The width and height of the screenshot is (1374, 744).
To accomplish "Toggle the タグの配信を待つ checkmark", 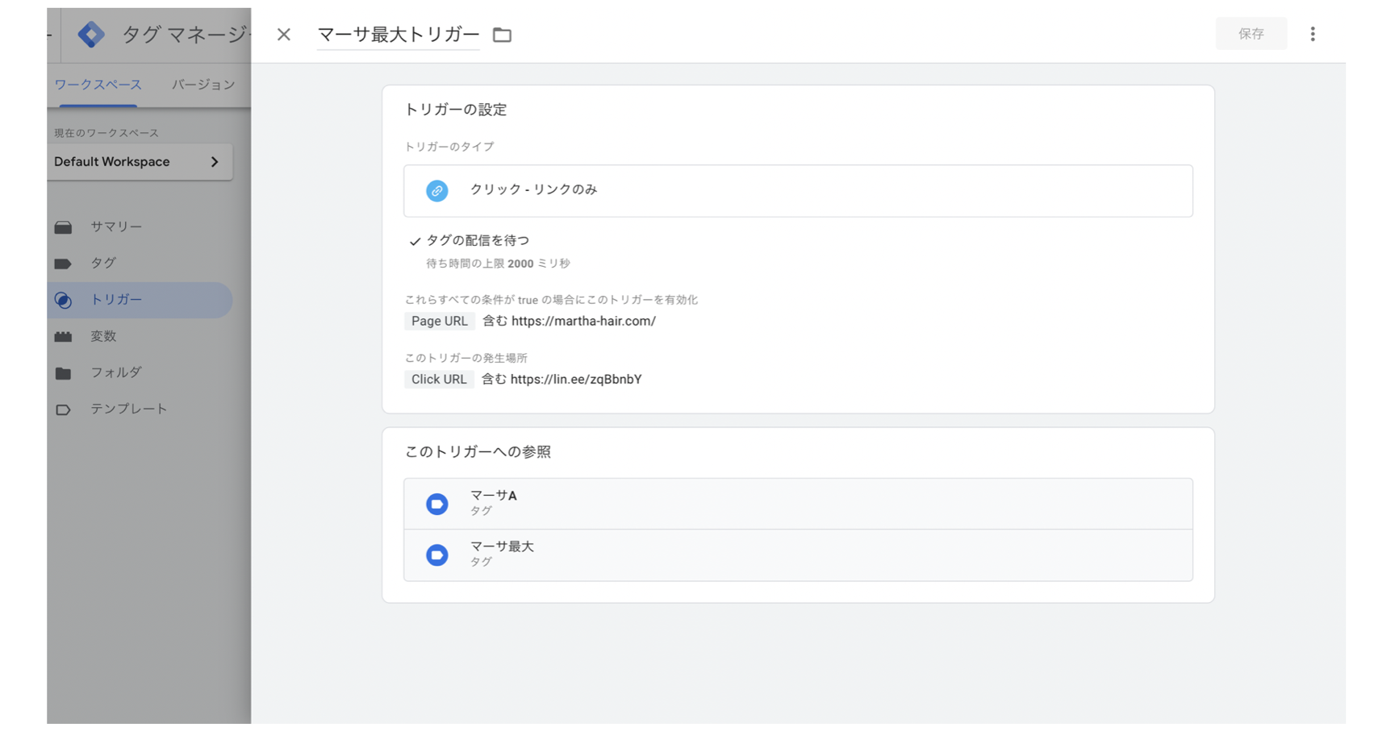I will pyautogui.click(x=415, y=241).
